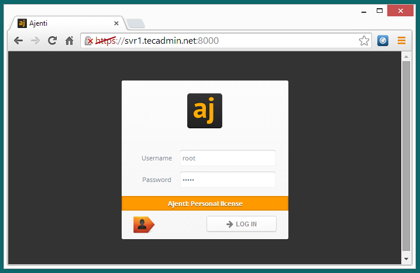Click the Password label
420x273 pixels.
157,180
